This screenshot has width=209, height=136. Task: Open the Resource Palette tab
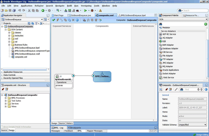(191, 15)
